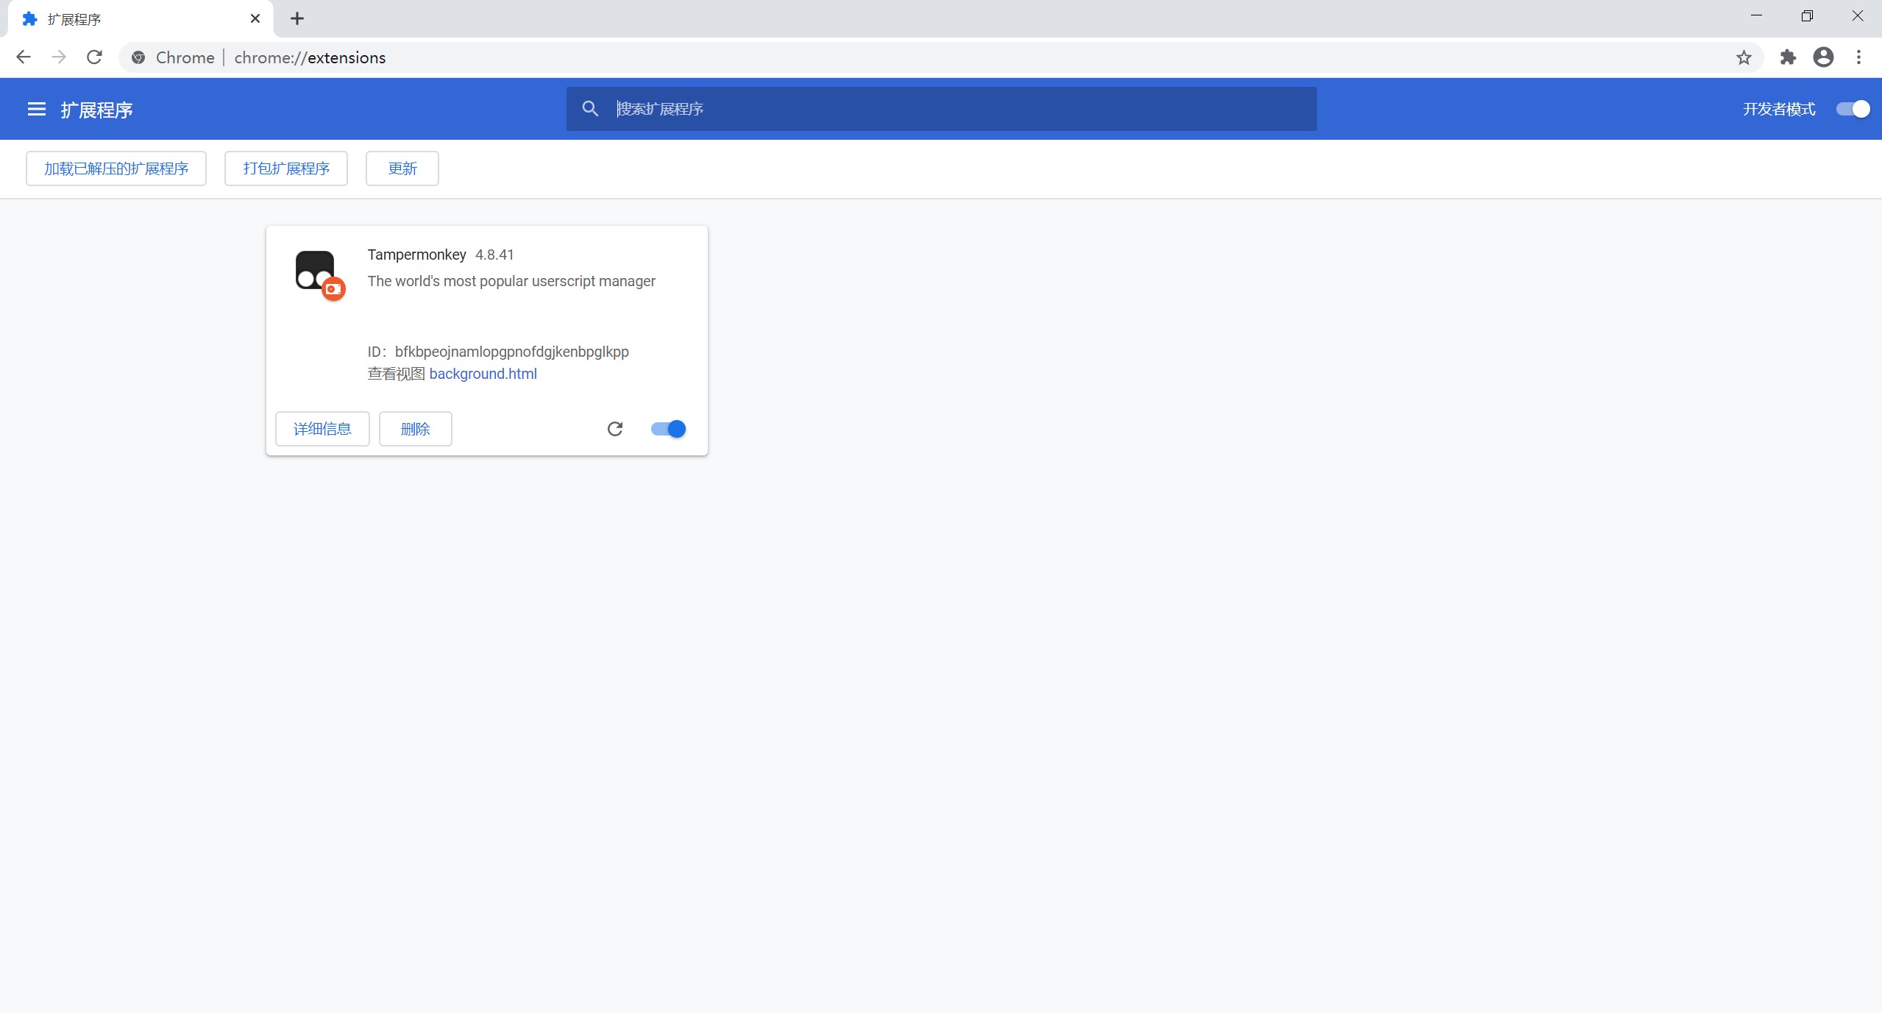Open the user profile menu

[x=1823, y=57]
